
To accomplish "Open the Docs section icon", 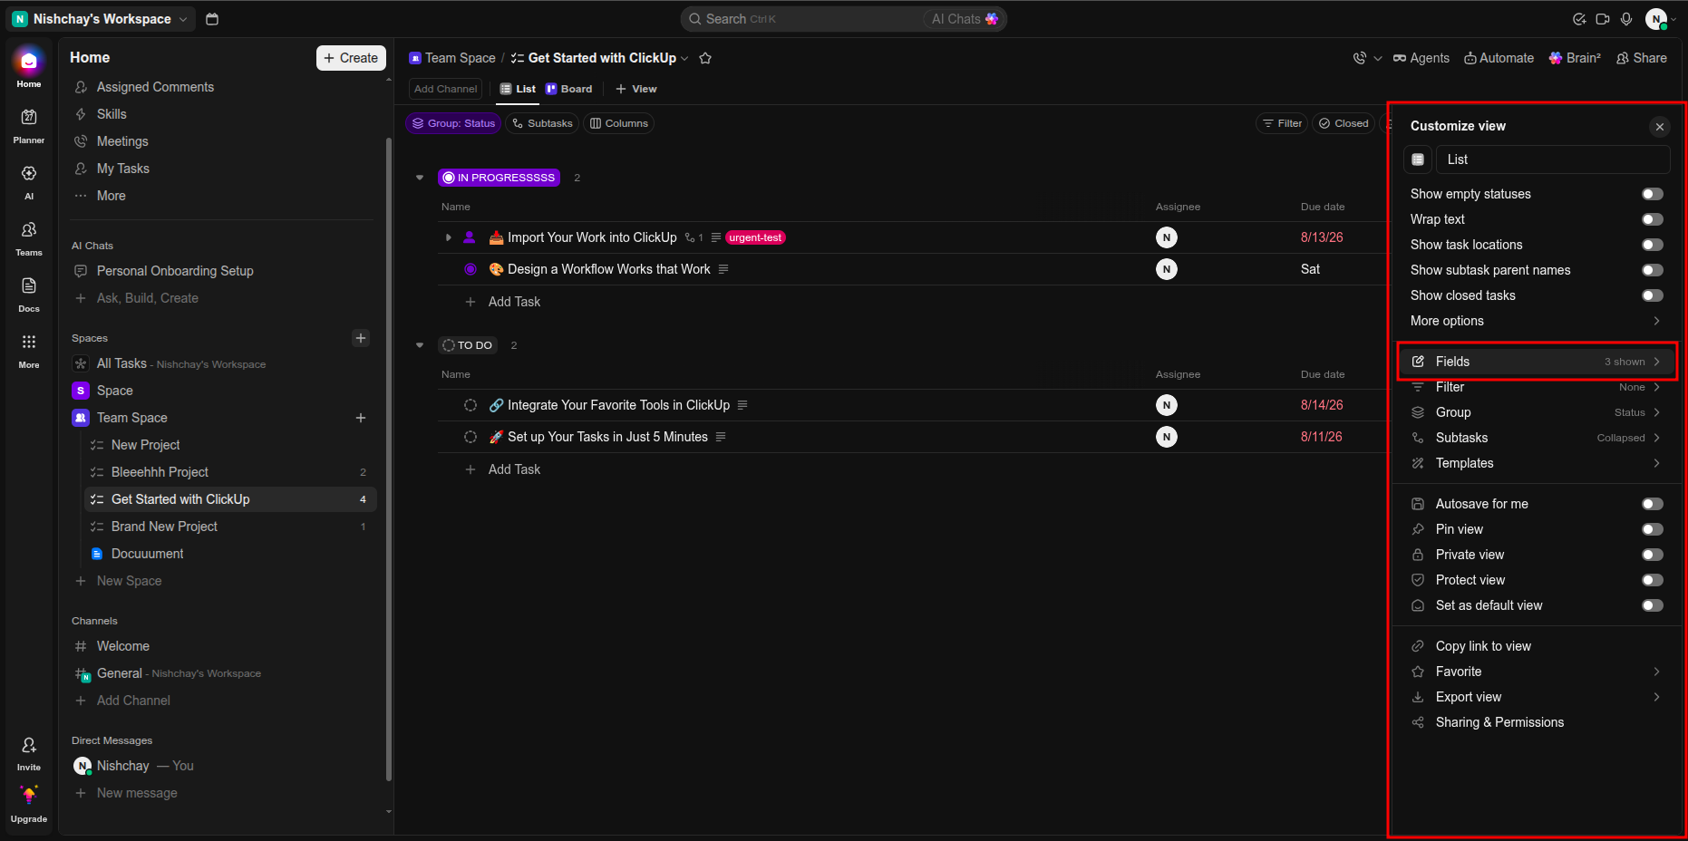I will tap(29, 295).
